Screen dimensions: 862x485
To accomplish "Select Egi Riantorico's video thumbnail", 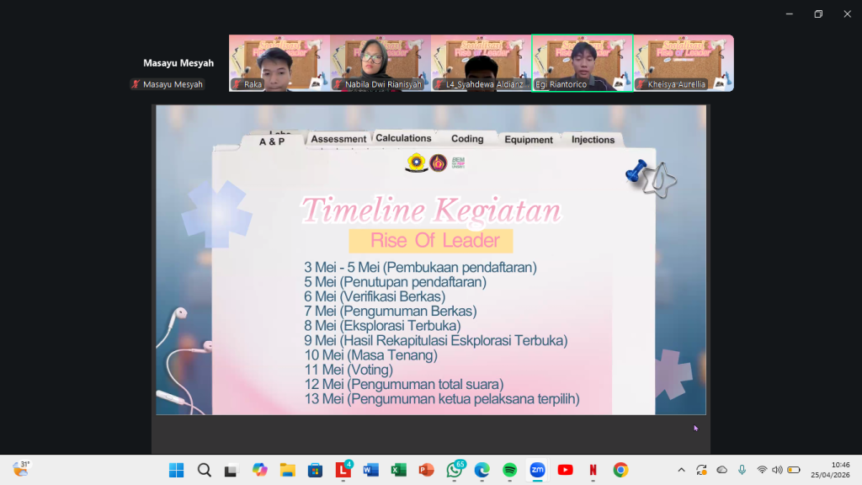I will click(x=583, y=62).
